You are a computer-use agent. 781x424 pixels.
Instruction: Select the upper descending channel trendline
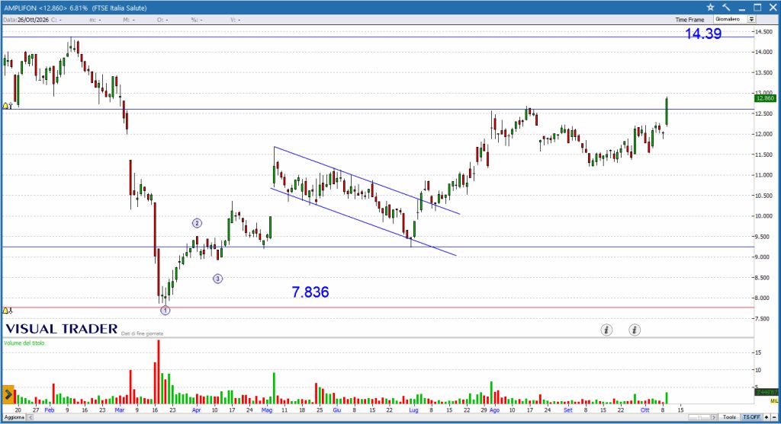click(x=367, y=180)
